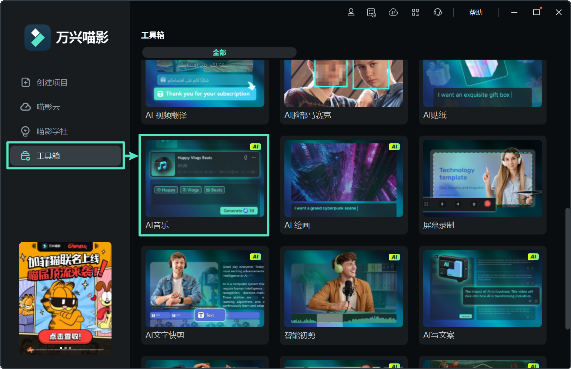This screenshot has width=571, height=369.
Task: Open the apps layout grid icon
Action: click(415, 12)
